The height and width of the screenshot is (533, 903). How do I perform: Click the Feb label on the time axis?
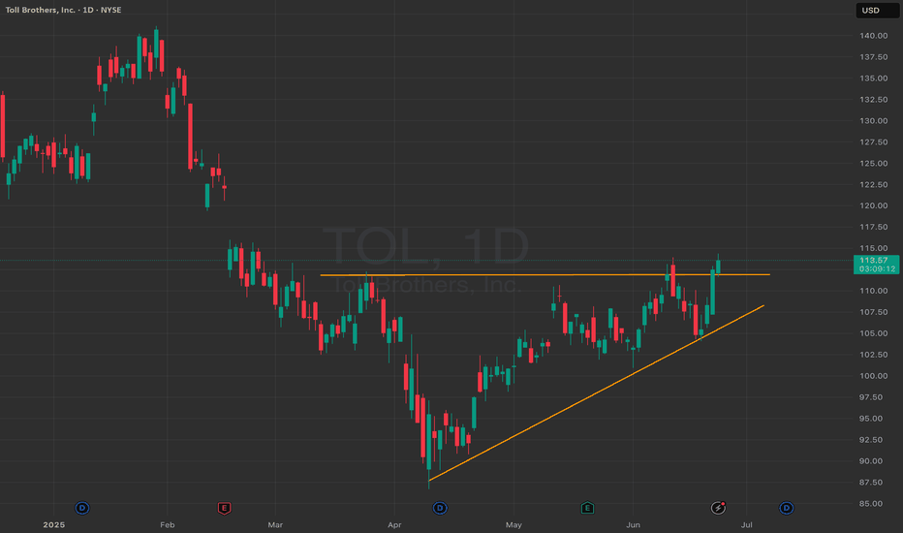tap(167, 525)
